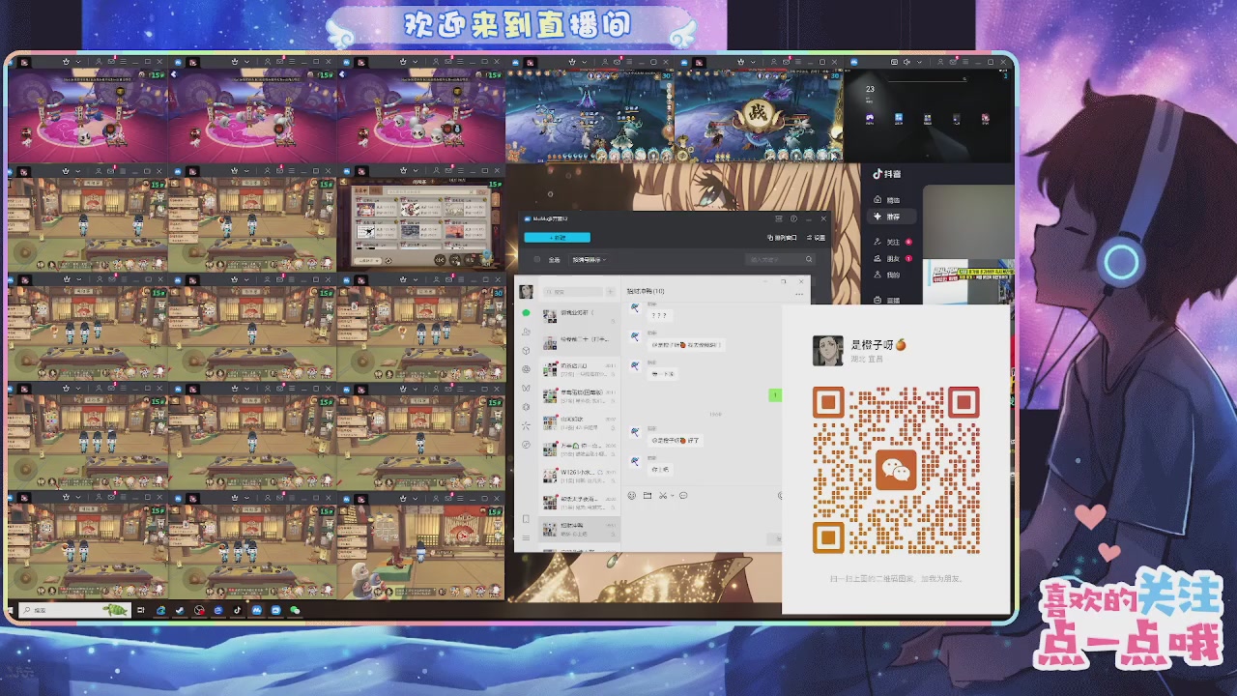This screenshot has height=696, width=1237.
Task: Expand the sort-order dropdown in MuMu manager
Action: point(590,260)
